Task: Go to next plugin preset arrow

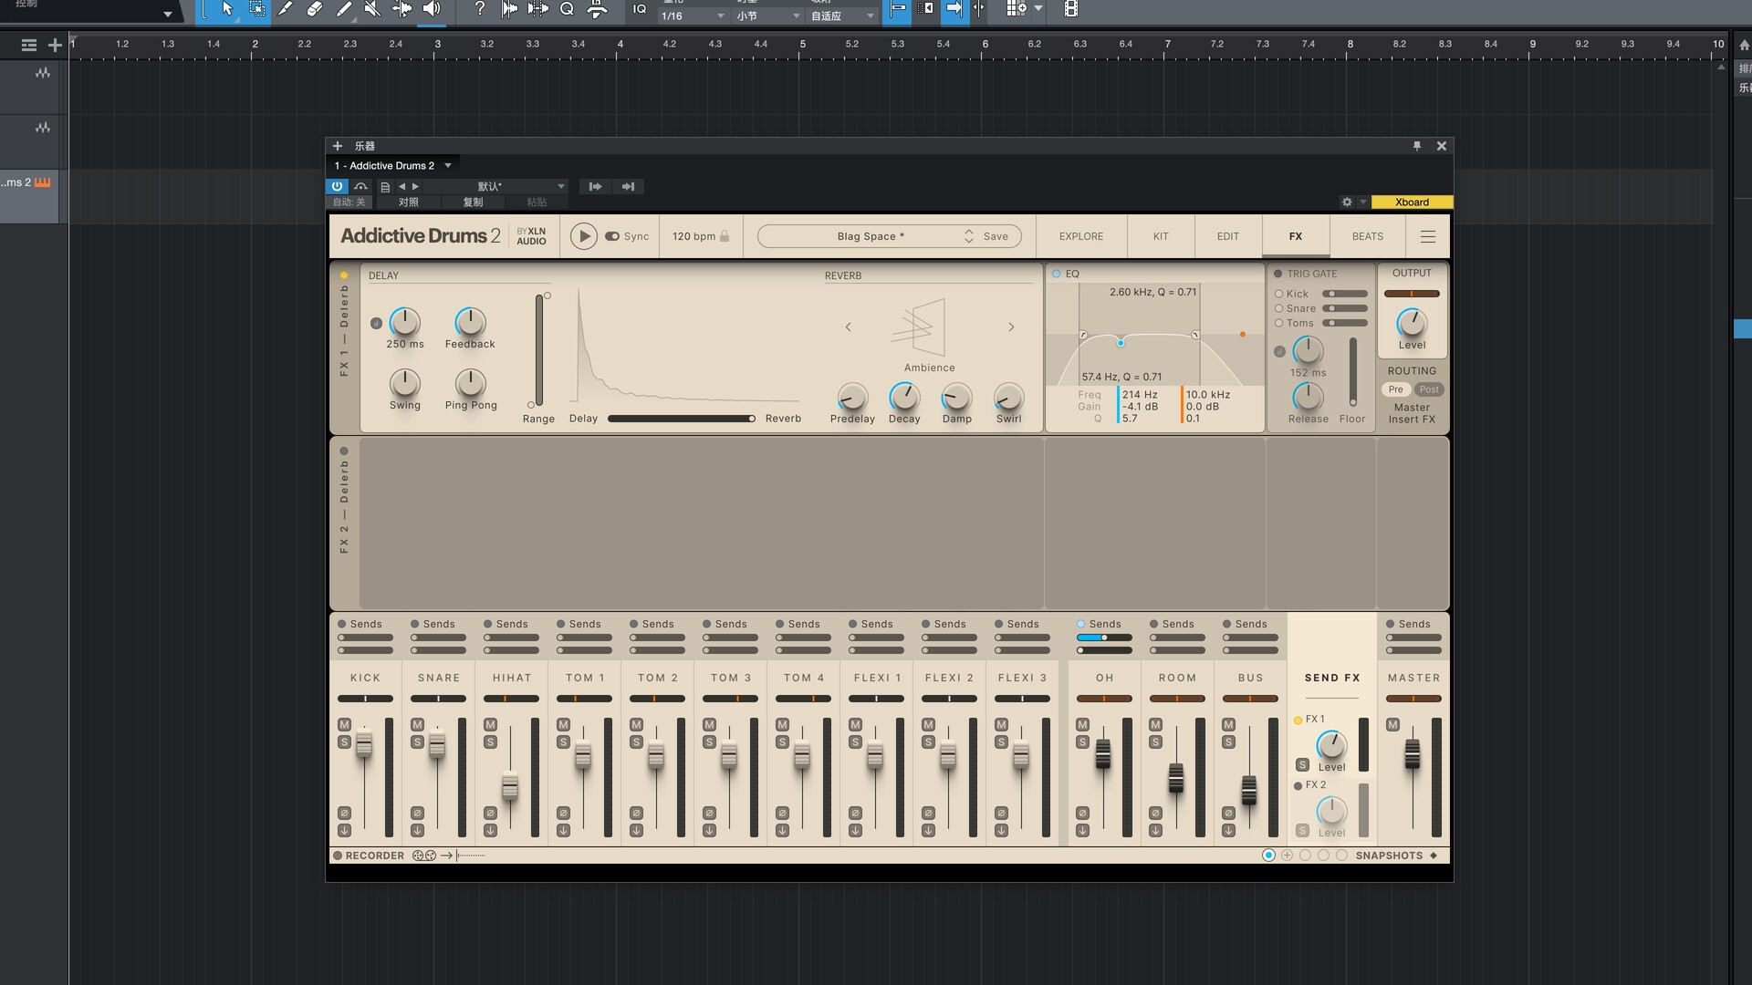Action: click(415, 187)
